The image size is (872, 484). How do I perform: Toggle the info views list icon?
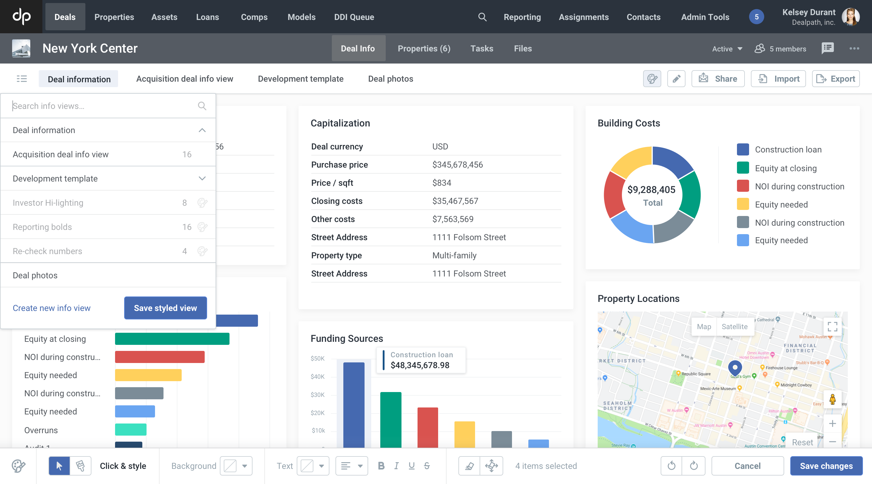tap(22, 79)
